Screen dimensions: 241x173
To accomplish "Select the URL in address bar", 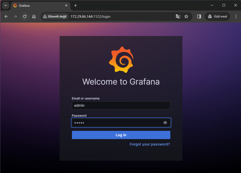I will click(90, 16).
